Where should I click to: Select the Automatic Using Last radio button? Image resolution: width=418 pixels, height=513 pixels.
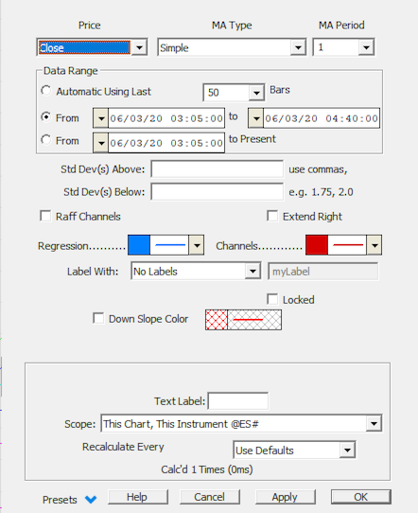tap(45, 91)
